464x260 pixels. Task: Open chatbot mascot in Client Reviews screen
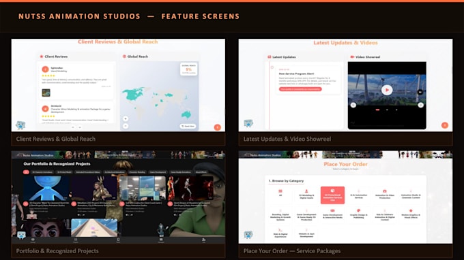pyautogui.click(x=20, y=125)
